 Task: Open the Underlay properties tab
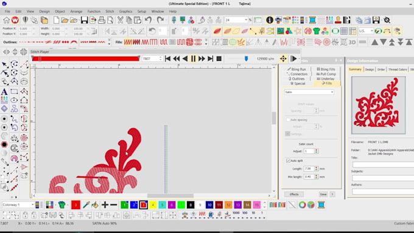[325, 78]
